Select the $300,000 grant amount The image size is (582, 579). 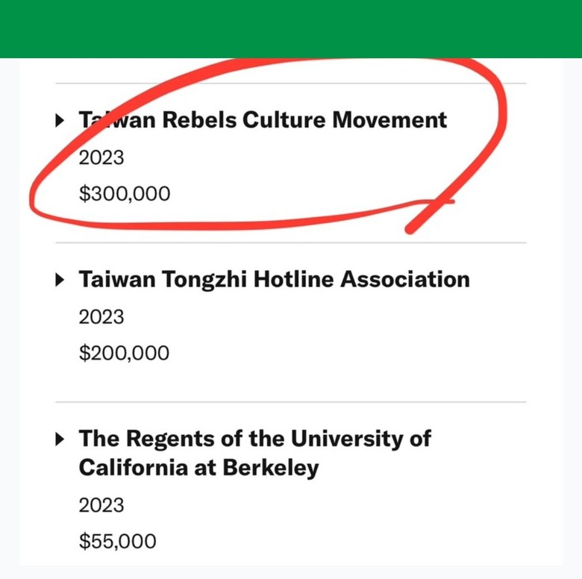(x=125, y=194)
